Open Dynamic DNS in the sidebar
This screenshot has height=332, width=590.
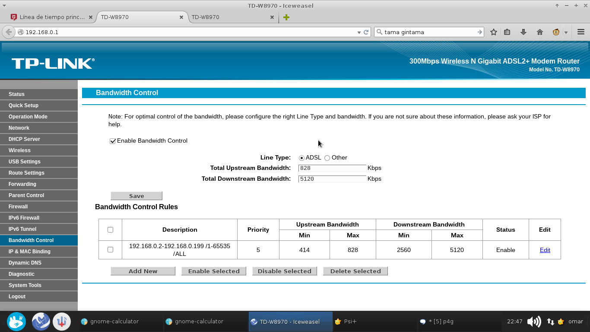click(x=39, y=263)
